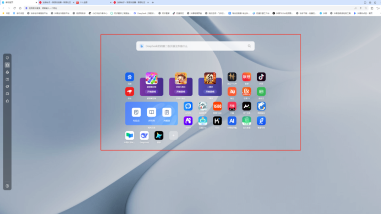Open 抖音热点宝 bookmark
This screenshot has width=381, height=214.
click(x=363, y=13)
